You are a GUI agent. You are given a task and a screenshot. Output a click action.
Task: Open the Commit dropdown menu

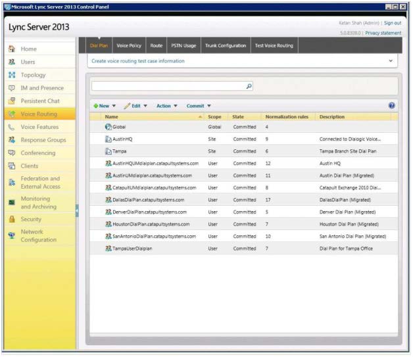[x=199, y=106]
